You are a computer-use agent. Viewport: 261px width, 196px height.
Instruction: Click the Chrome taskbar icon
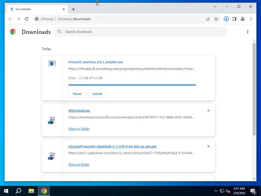pyautogui.click(x=44, y=191)
